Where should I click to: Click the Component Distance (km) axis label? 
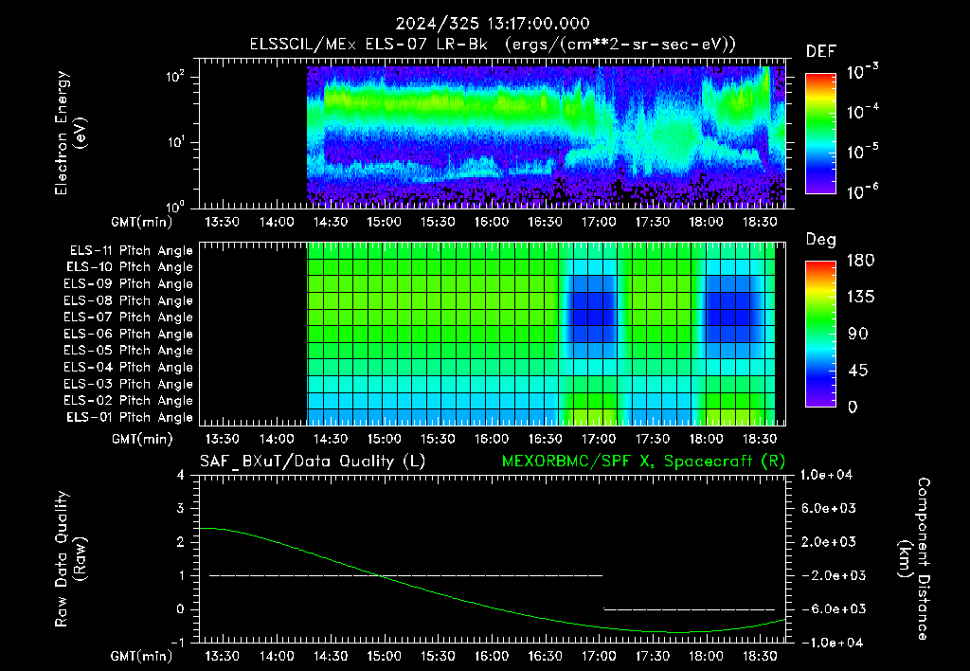914,559
